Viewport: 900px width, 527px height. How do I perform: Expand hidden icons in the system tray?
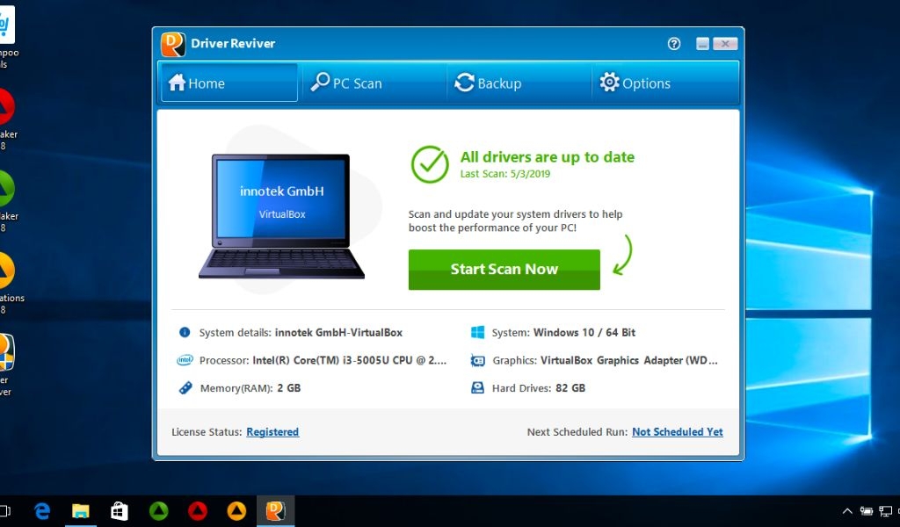(x=846, y=509)
